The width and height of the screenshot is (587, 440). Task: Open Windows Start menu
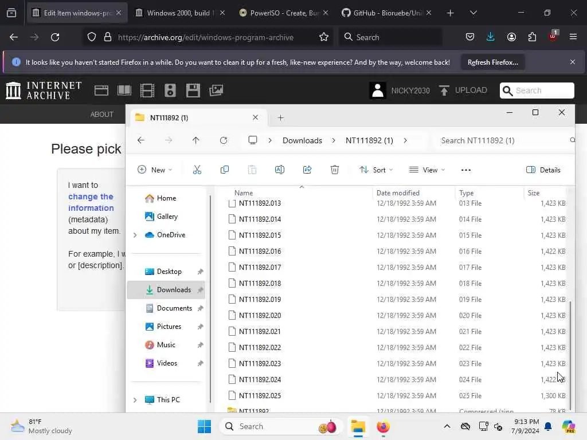point(205,426)
